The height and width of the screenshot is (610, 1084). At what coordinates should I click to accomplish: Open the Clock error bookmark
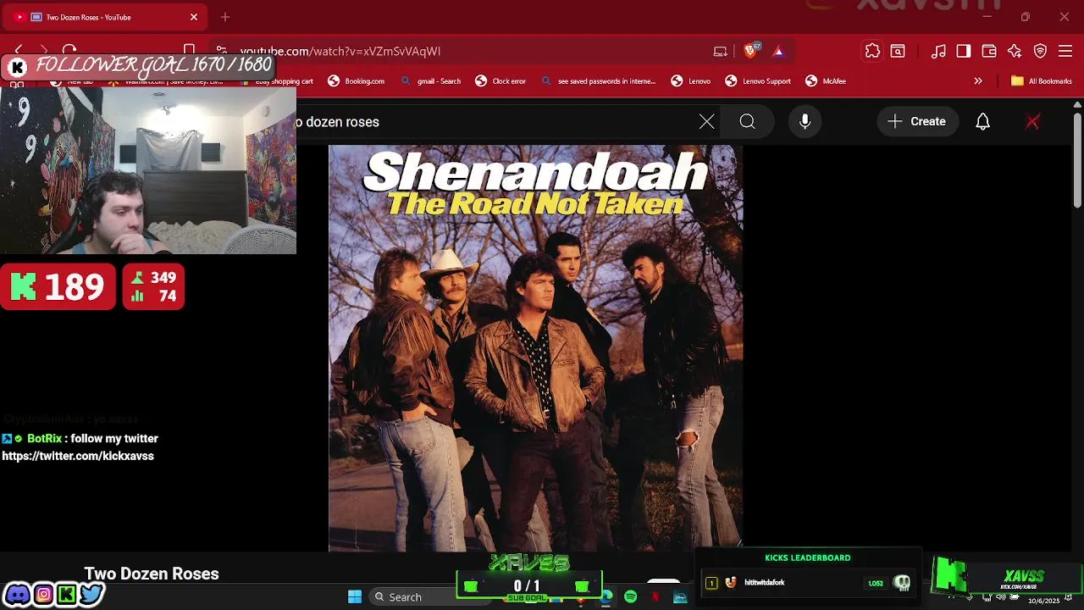pos(501,81)
